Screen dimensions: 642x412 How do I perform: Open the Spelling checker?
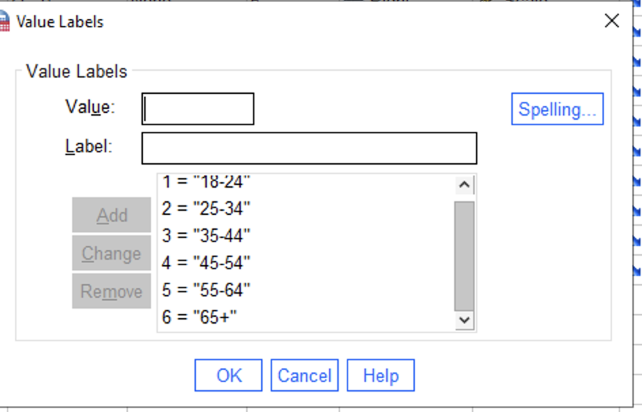pyautogui.click(x=557, y=109)
